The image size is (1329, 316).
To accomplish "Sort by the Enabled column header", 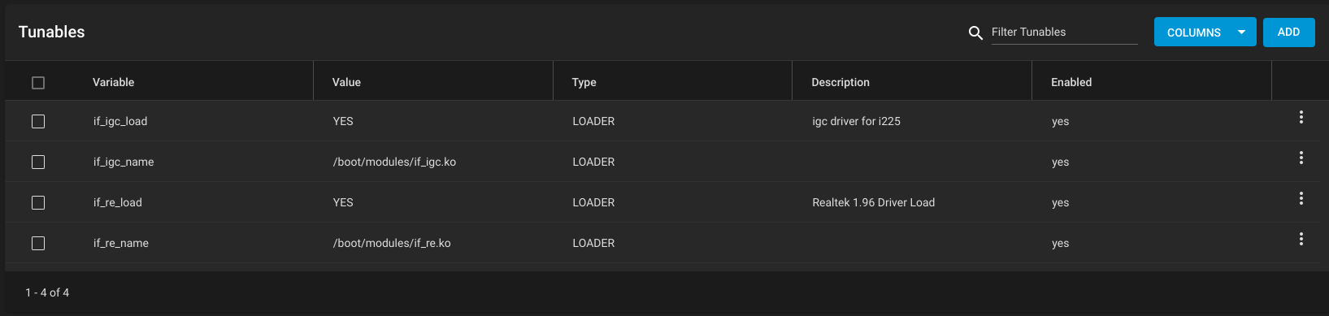I will pyautogui.click(x=1071, y=82).
